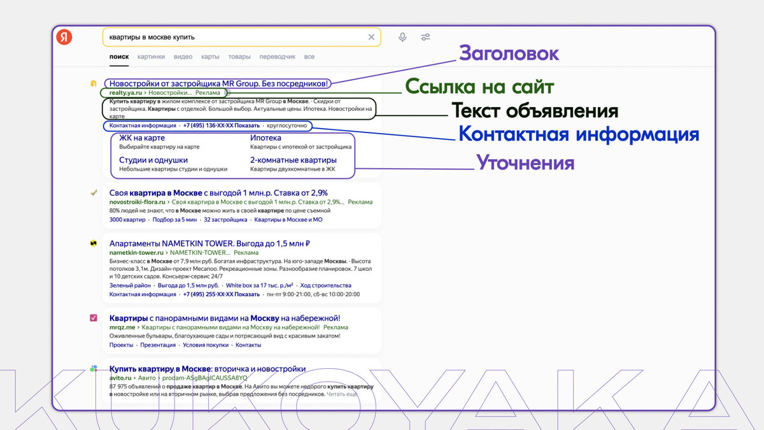Open the «все» services tab

click(309, 57)
